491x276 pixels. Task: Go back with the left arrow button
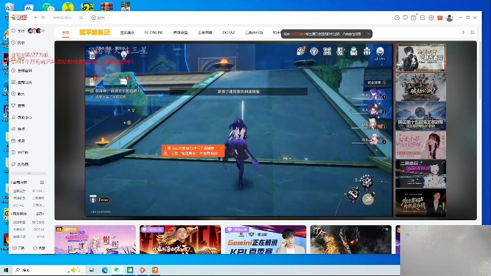(x=36, y=18)
